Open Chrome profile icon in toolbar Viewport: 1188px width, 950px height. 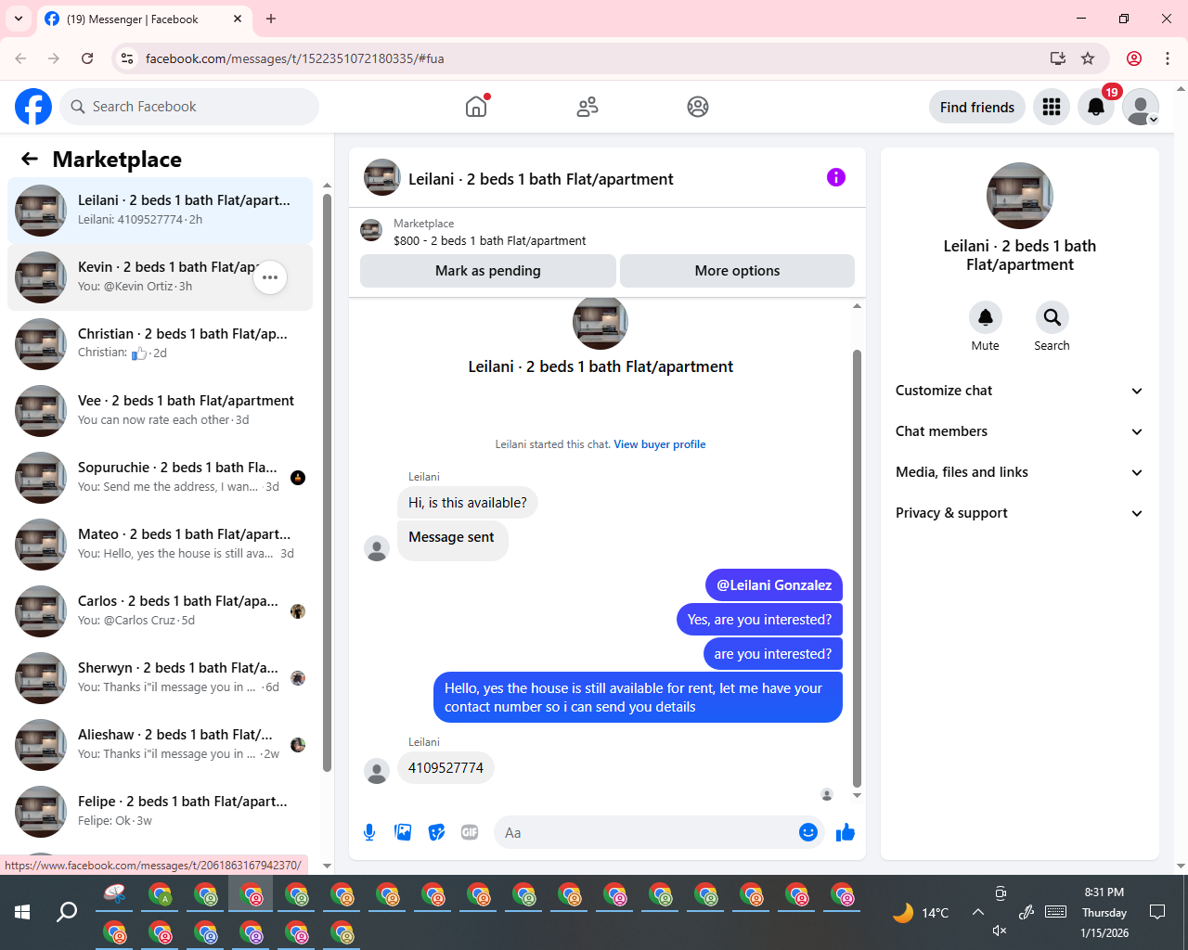click(x=1134, y=58)
